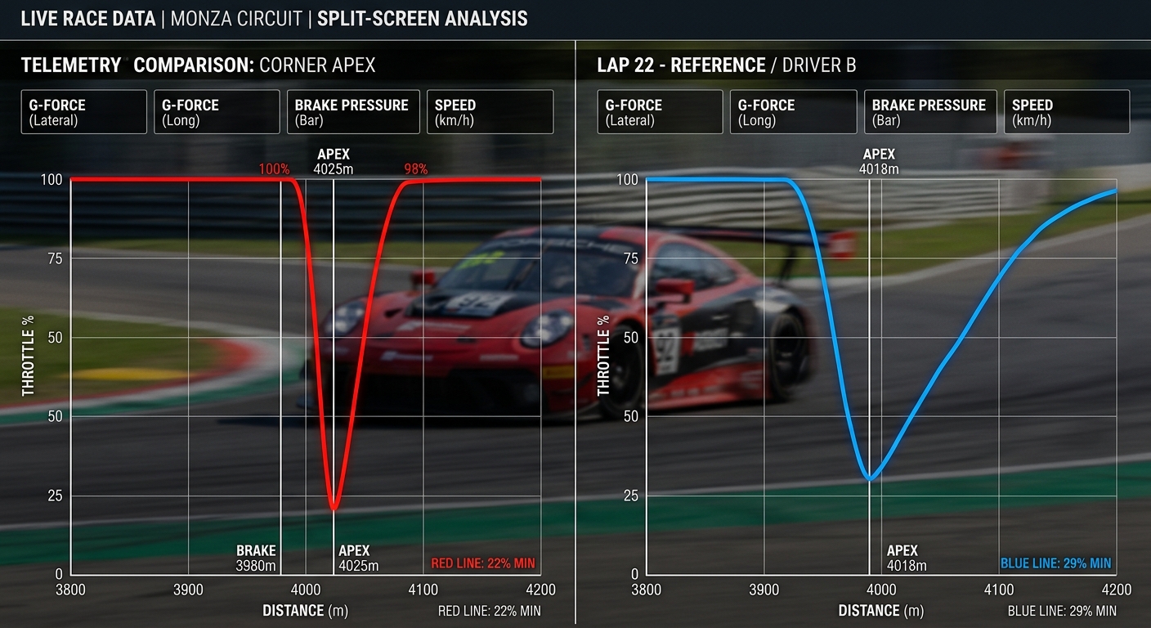The image size is (1151, 628).
Task: Click the BRAKE 3980m marker label
Action: click(x=256, y=558)
